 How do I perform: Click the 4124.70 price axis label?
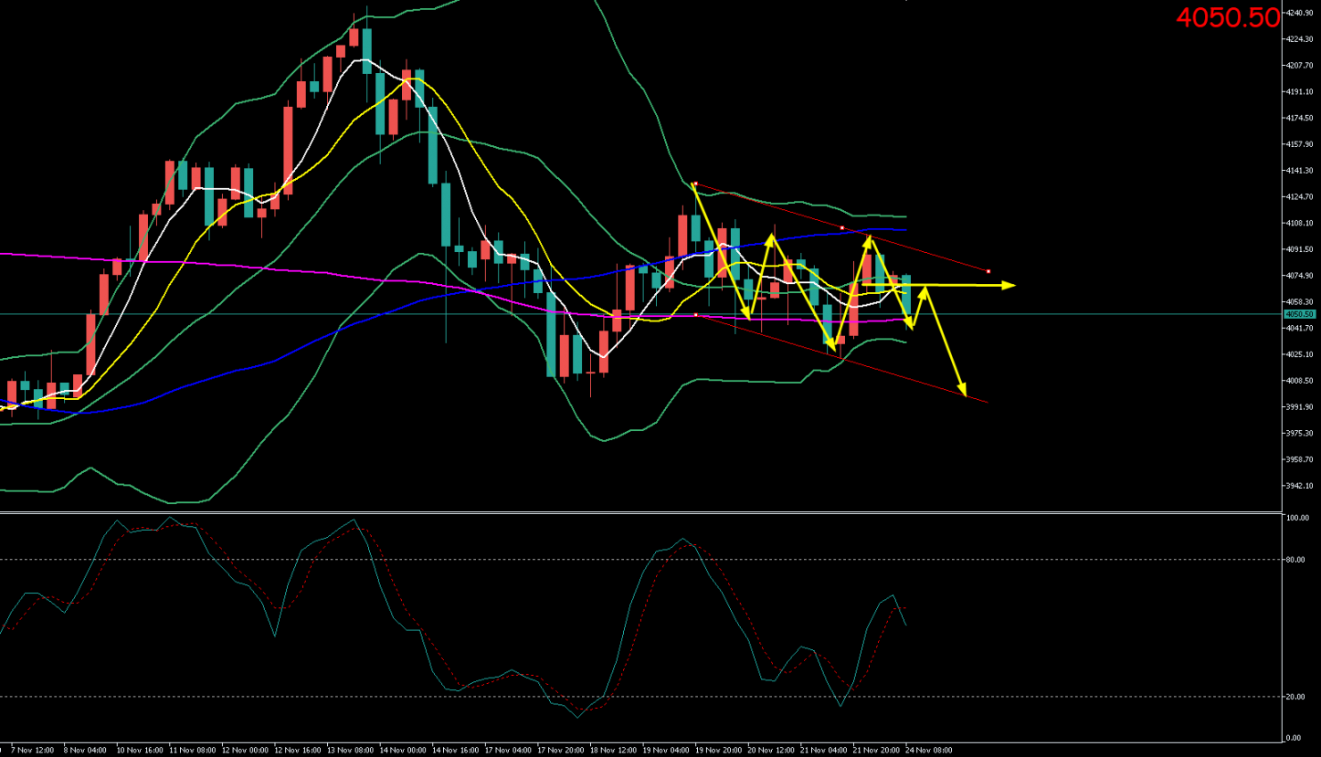click(1298, 196)
